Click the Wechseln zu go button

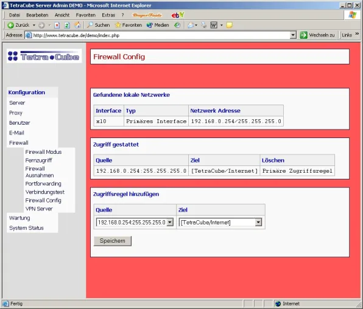click(317, 35)
